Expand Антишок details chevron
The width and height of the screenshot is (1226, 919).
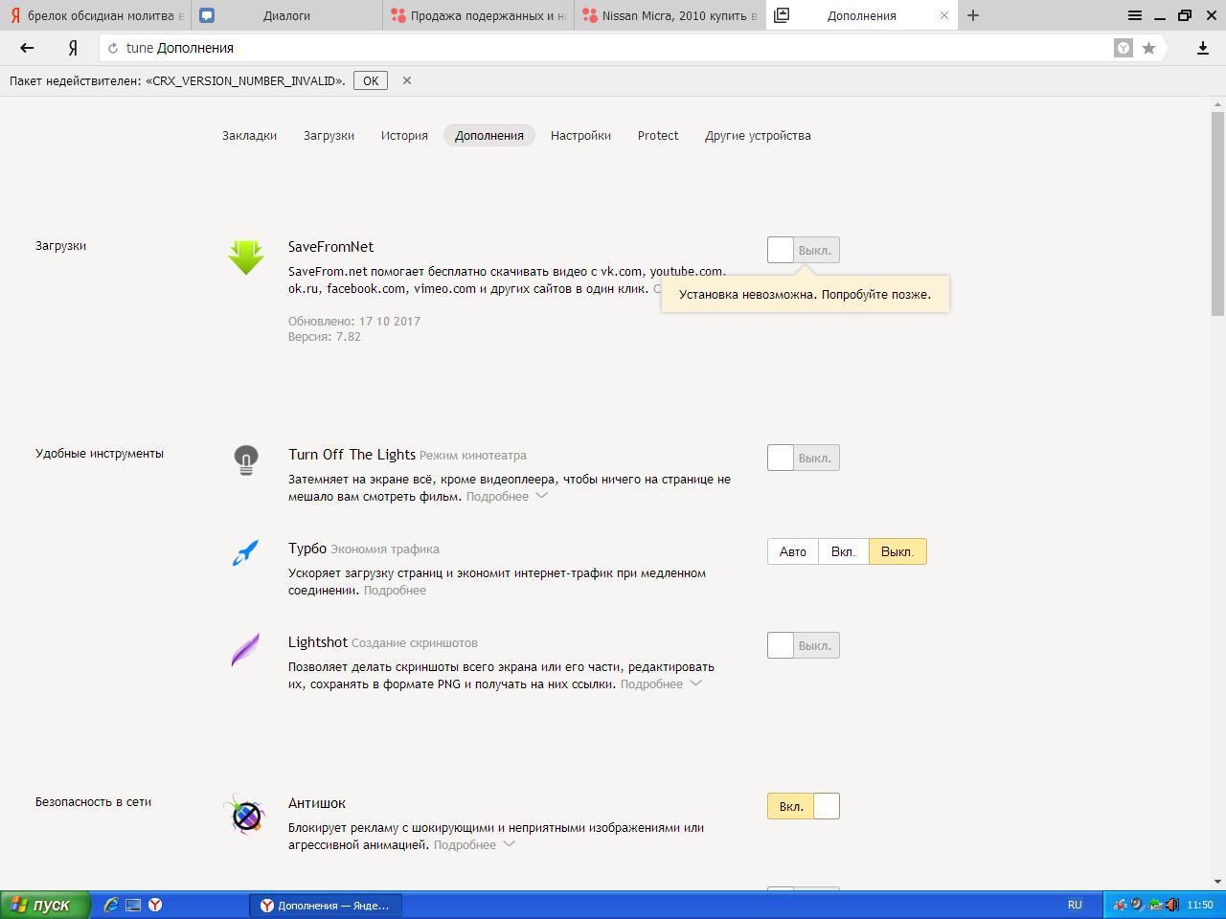pos(510,844)
